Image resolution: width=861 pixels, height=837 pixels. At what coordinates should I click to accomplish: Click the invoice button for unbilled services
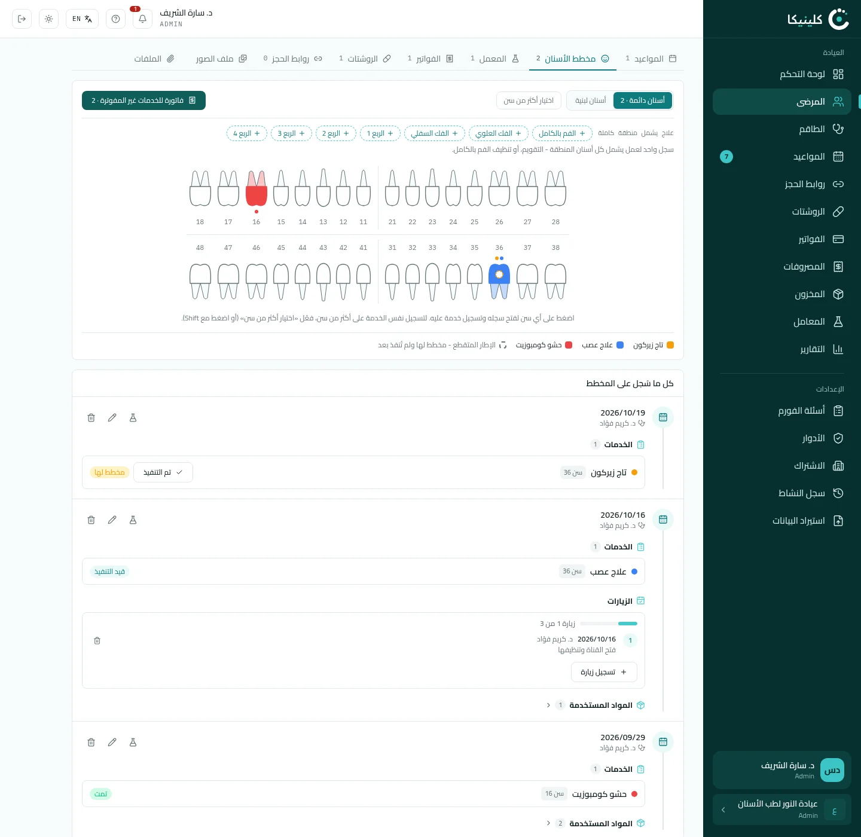(143, 100)
